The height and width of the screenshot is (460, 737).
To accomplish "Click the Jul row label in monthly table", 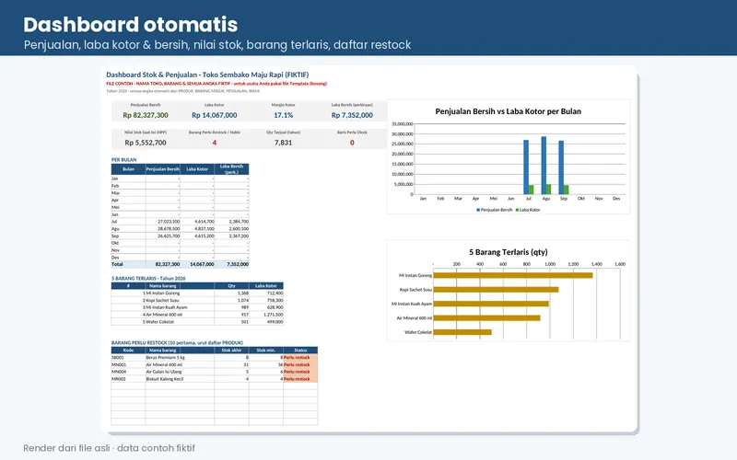I will tap(114, 222).
